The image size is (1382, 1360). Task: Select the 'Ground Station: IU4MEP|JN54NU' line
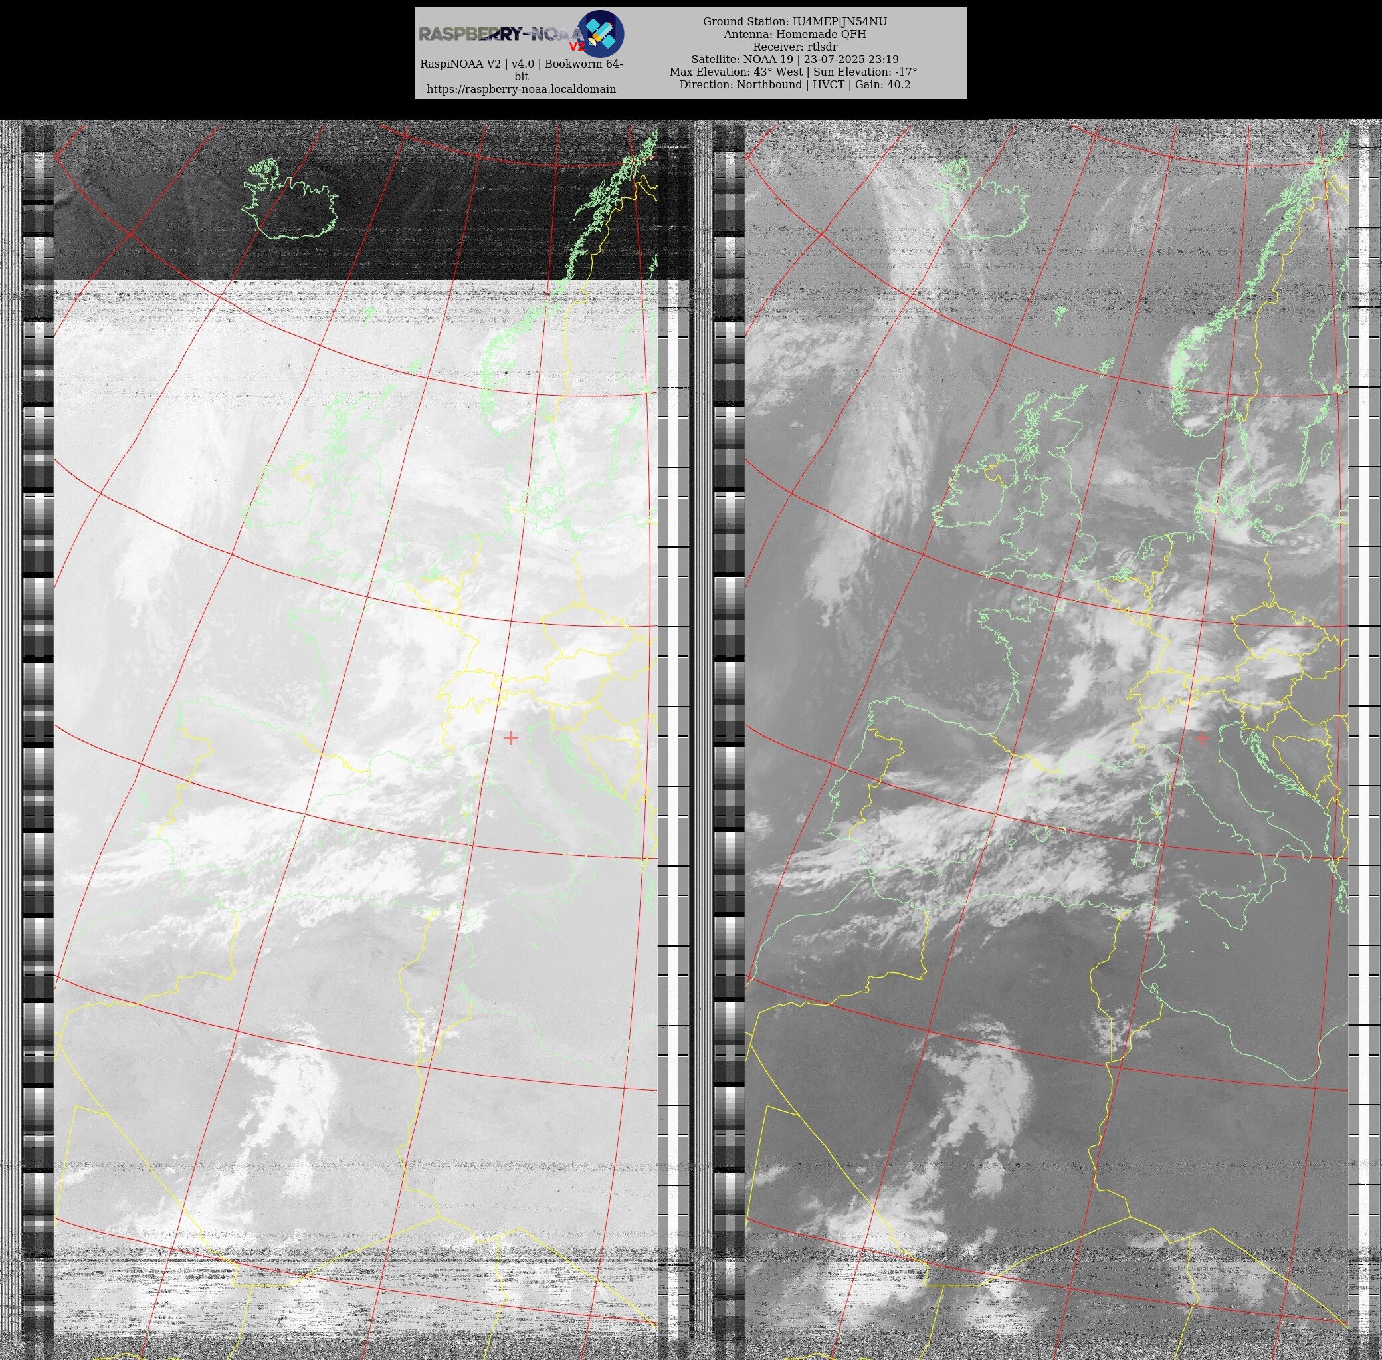point(795,21)
